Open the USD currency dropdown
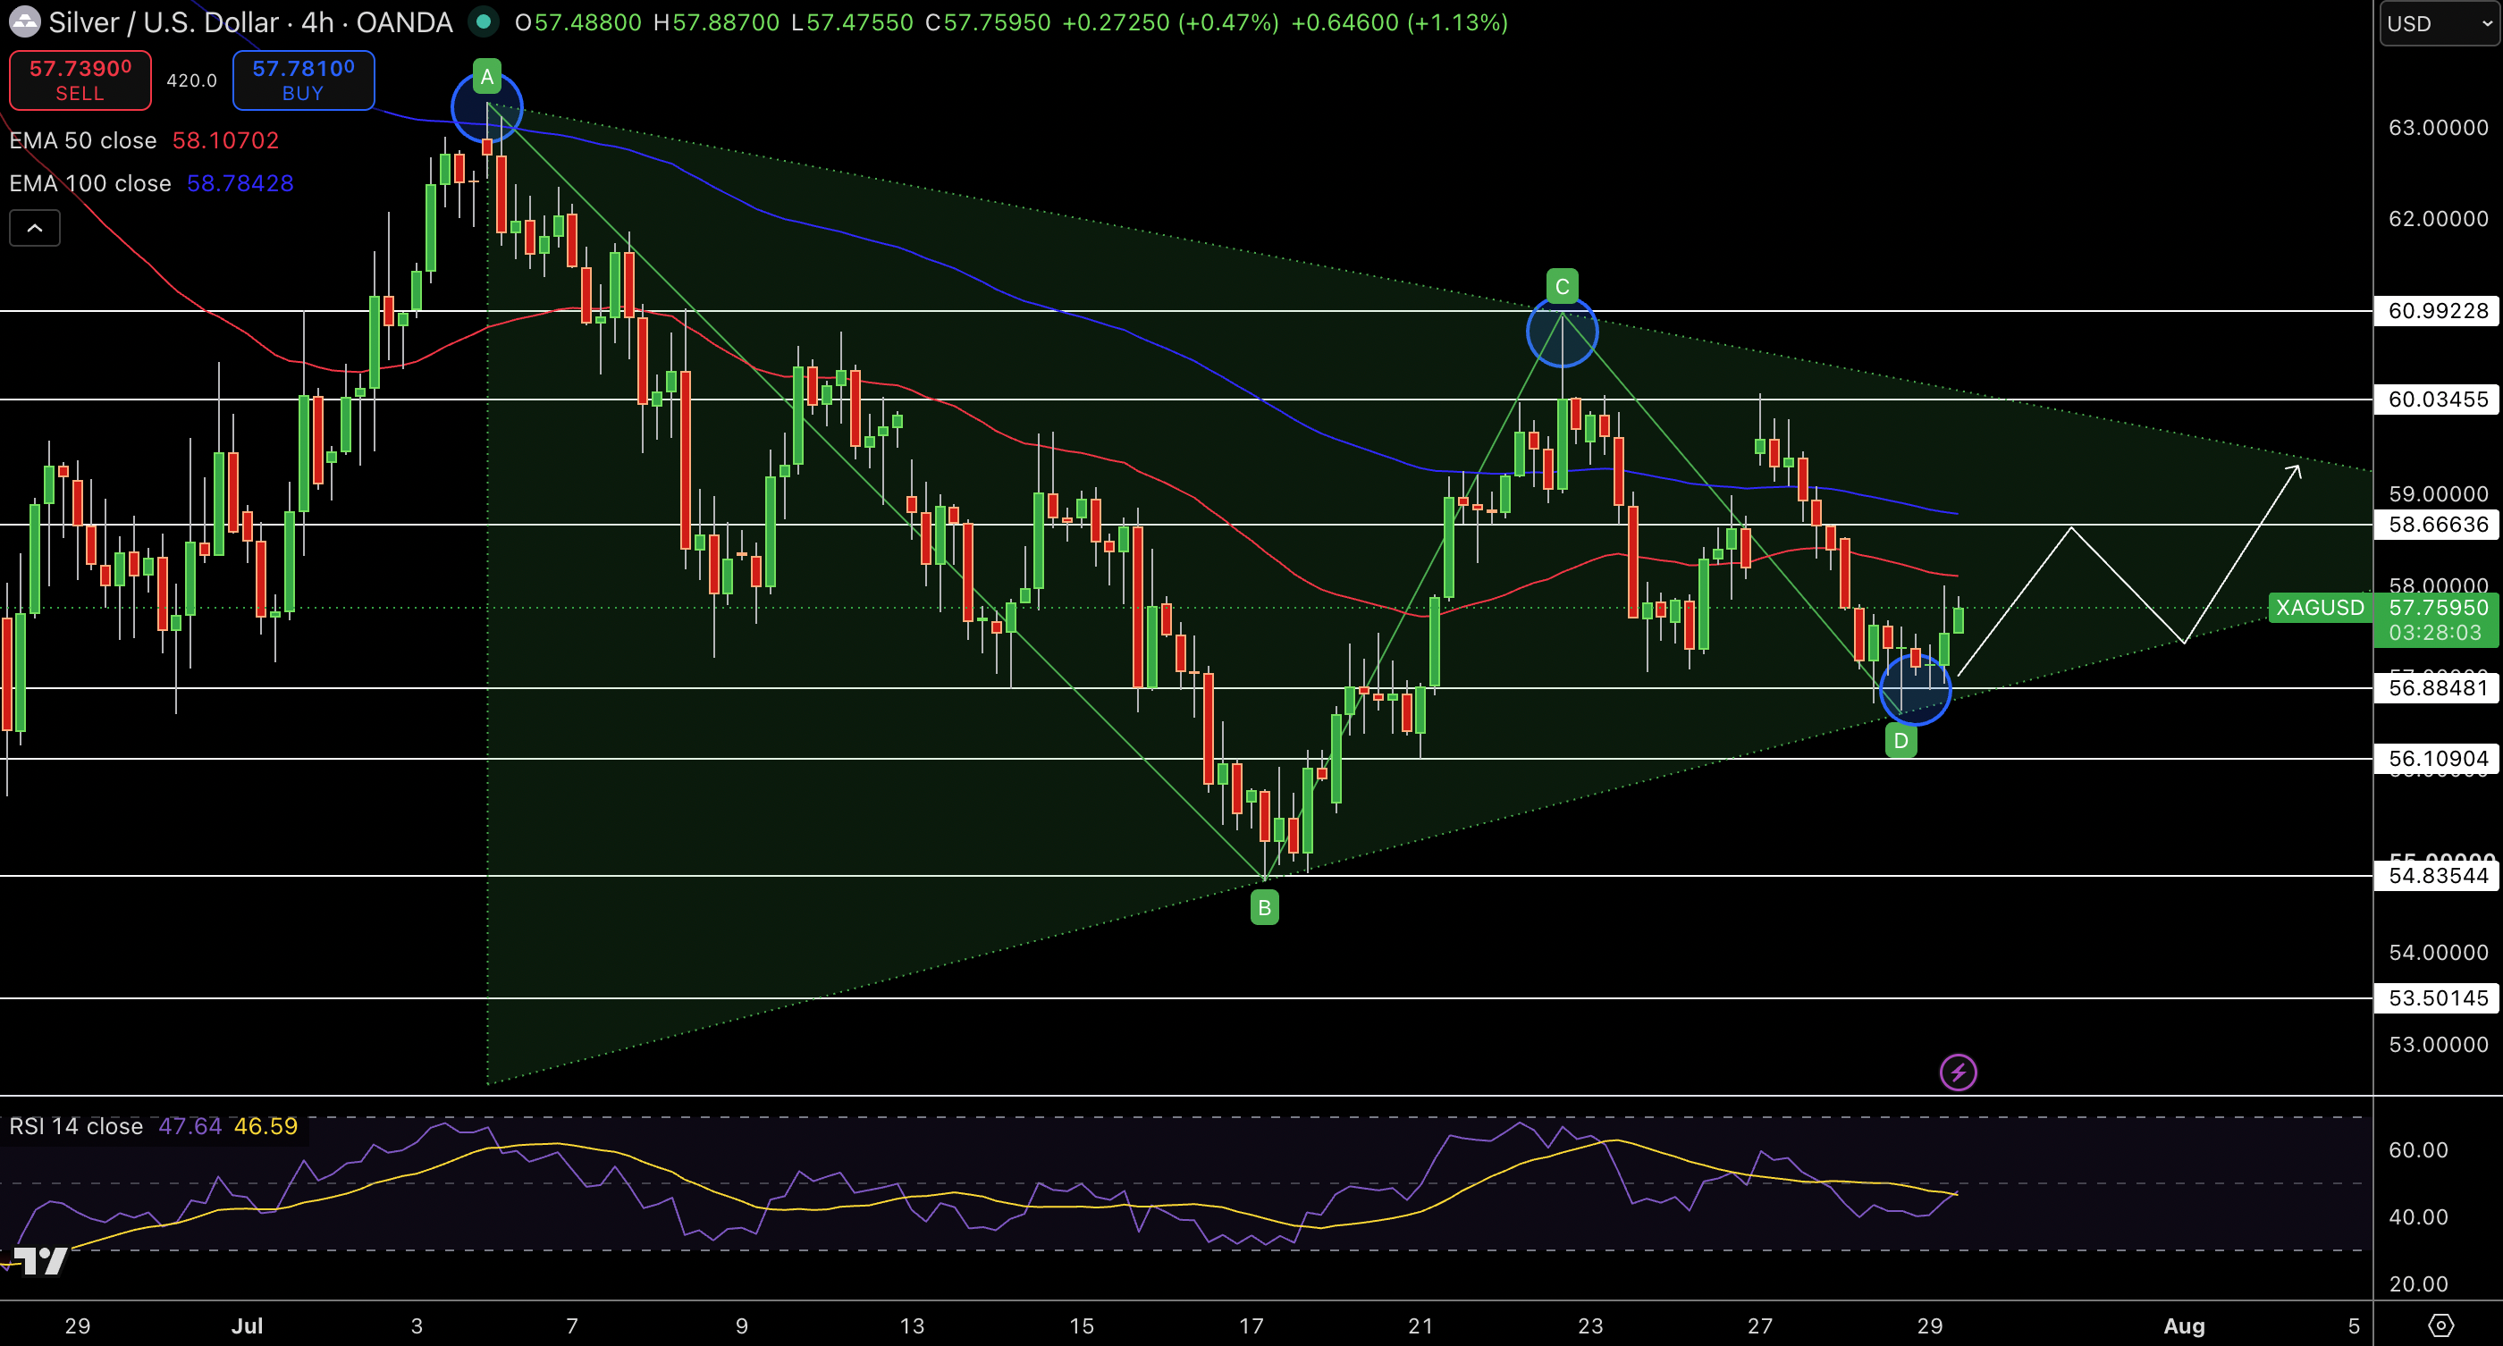This screenshot has height=1346, width=2503. click(x=2440, y=23)
